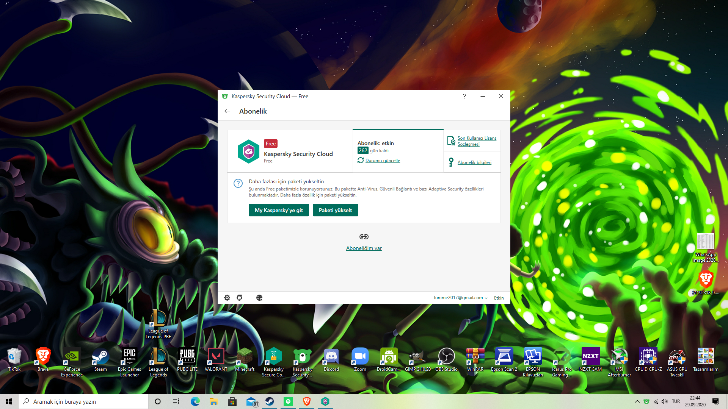Click the support headset icon in footer

point(240,298)
